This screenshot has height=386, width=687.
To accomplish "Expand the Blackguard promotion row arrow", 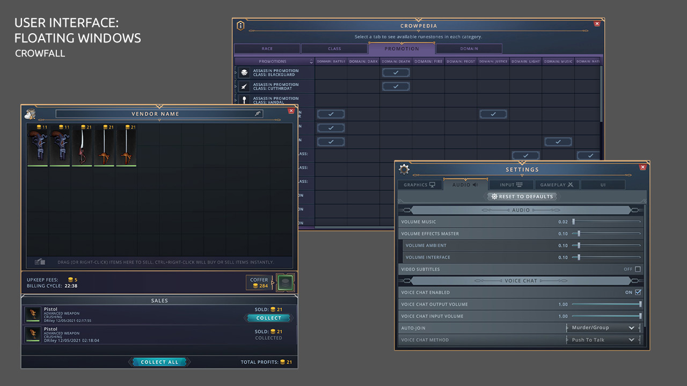I will (236, 72).
